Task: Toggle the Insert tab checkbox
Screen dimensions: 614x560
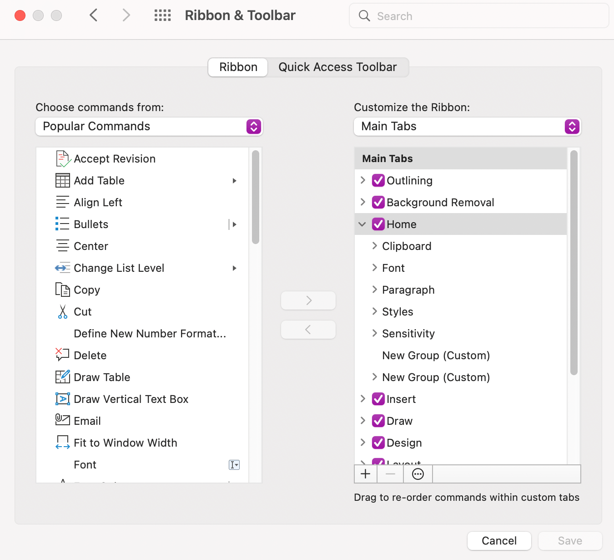Action: 378,399
